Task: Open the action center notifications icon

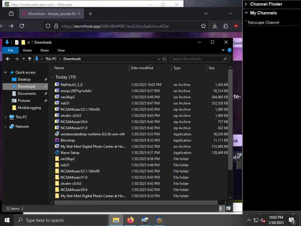Action: pos(292,220)
